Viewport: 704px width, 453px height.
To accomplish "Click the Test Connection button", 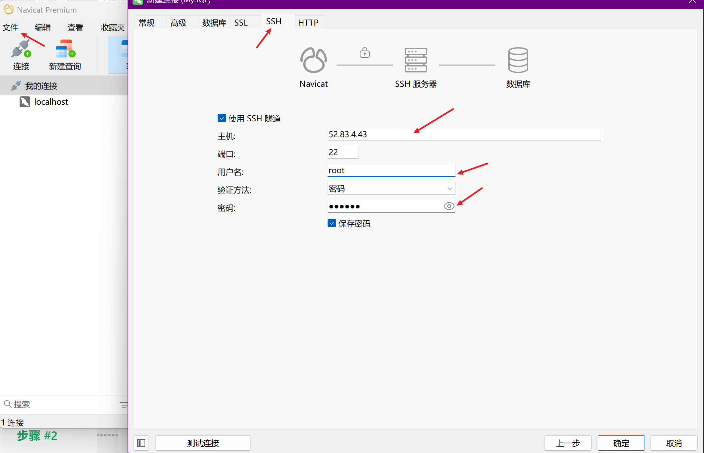I will click(x=203, y=443).
